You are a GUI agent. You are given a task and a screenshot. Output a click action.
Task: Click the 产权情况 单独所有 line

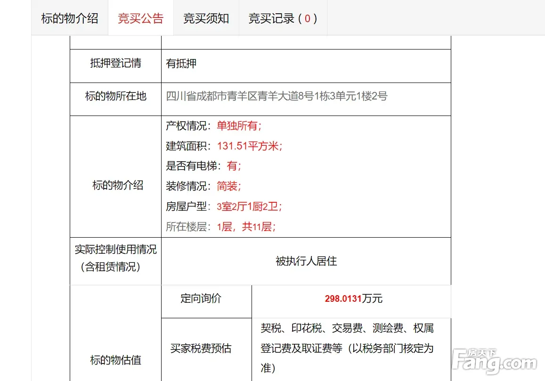point(213,126)
